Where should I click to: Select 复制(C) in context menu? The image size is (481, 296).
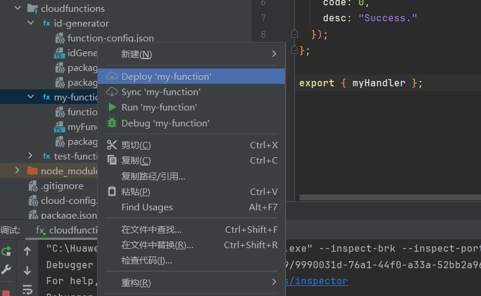[191, 160]
